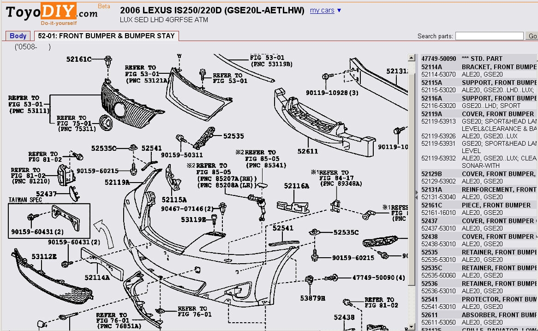Open 52161-16010 part number
Image resolution: width=538 pixels, height=331 pixels.
438,213
